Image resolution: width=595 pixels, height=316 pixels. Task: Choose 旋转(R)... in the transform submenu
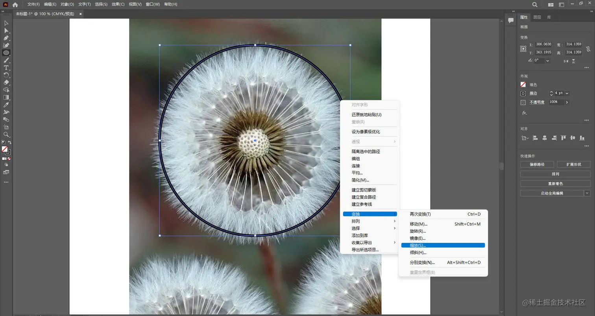443,231
